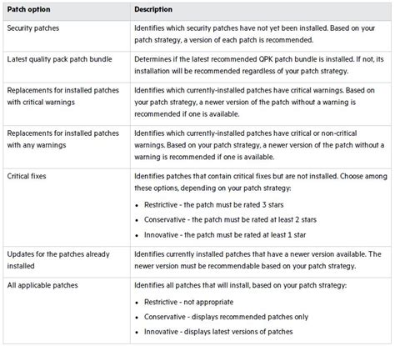Screen dimensions: 395x346
Task: Click the 'Restrictive - the patch must be rated 3 stars' bullet
Action: pos(213,205)
